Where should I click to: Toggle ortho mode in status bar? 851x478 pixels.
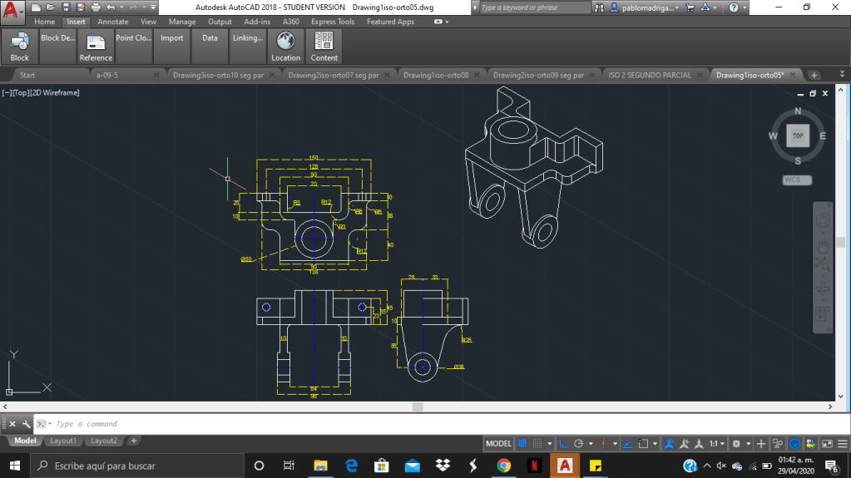pos(563,444)
